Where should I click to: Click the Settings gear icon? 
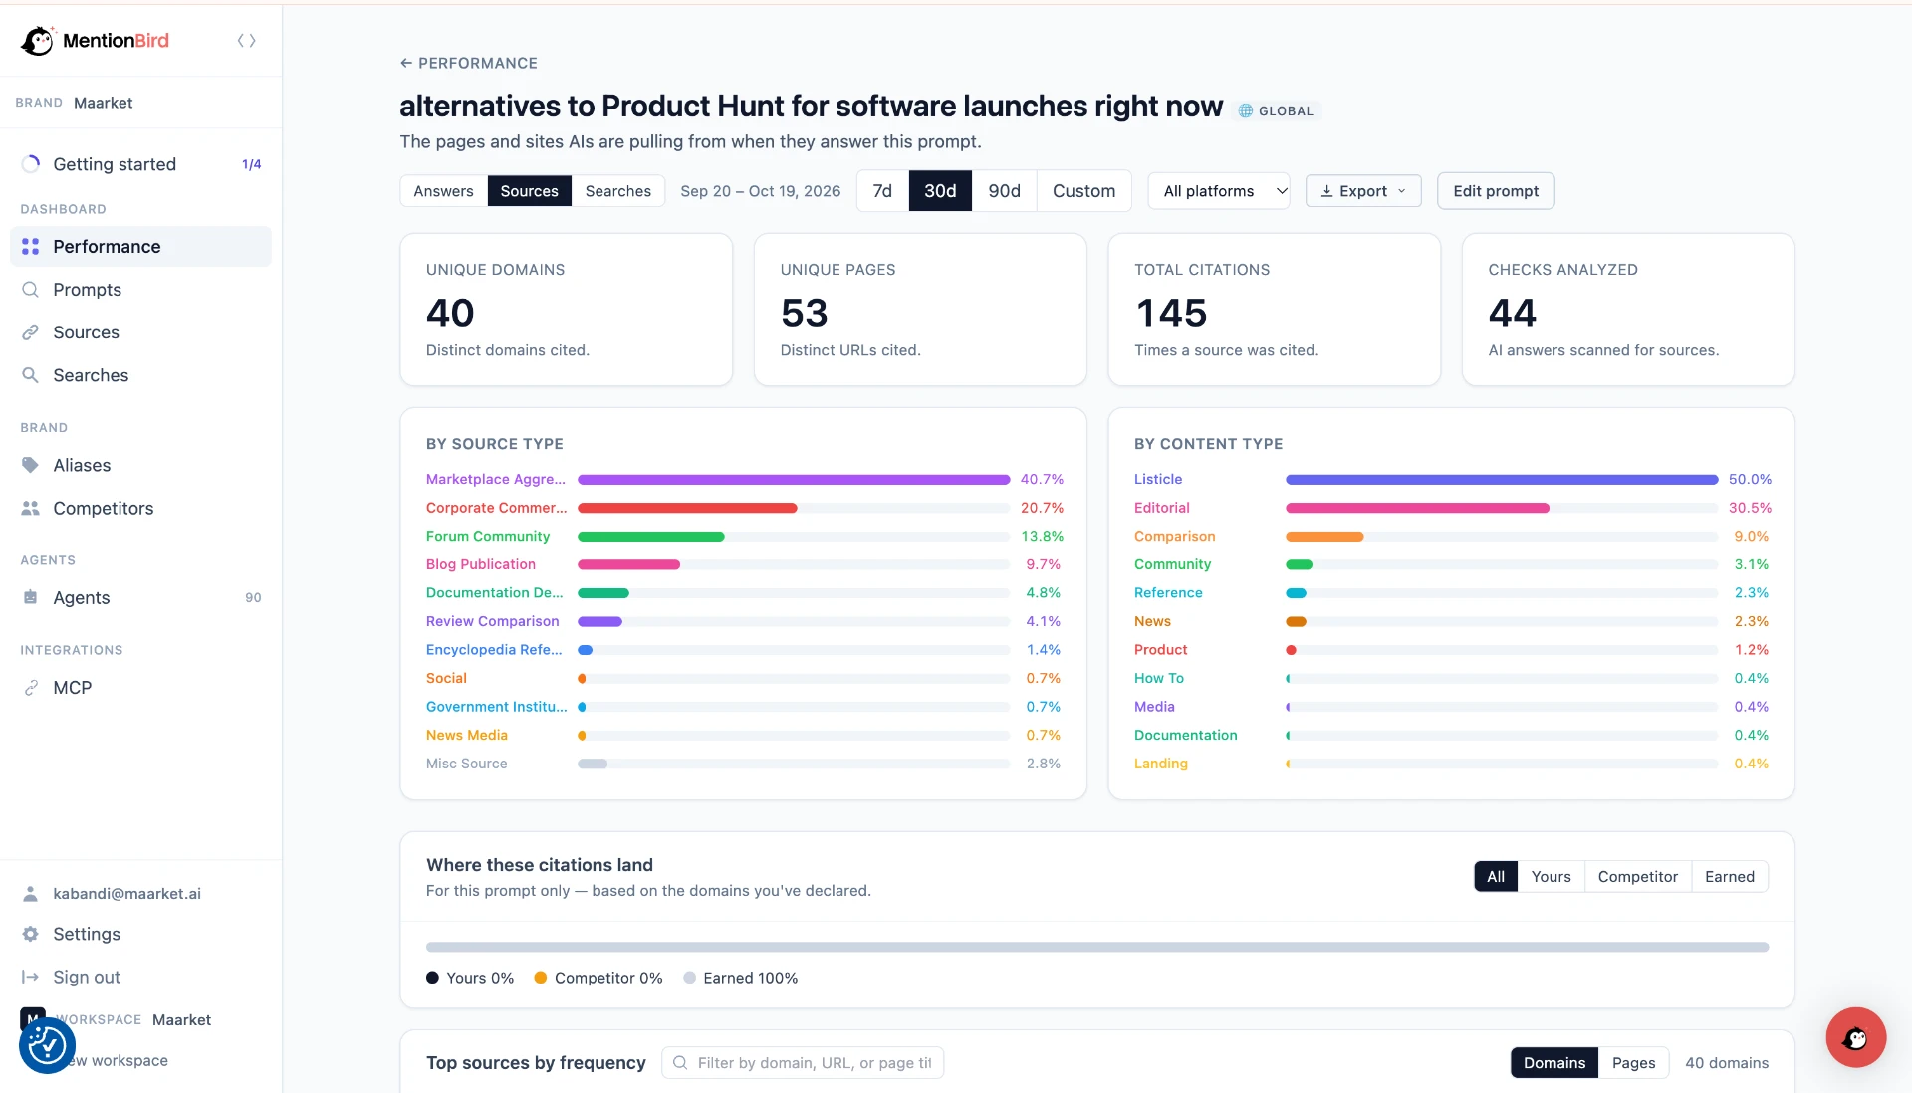31,934
